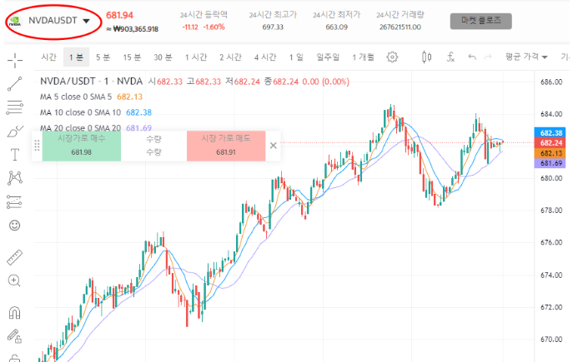Select the trend line drawing tool
This screenshot has width=573, height=362.
(x=15, y=83)
